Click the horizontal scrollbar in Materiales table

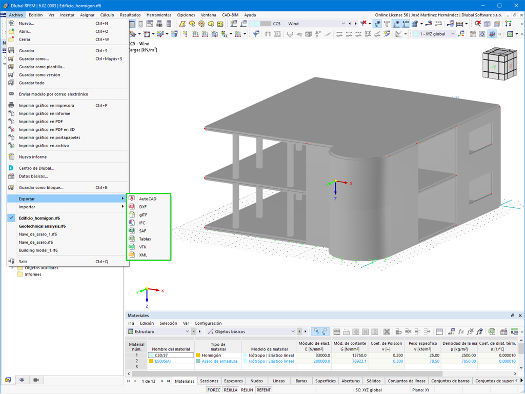[x=288, y=373]
